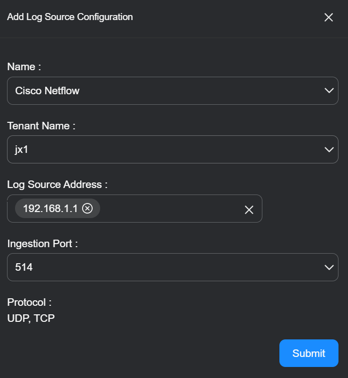Image resolution: width=348 pixels, height=378 pixels.
Task: Click the 192.168.1.1 tag text
Action: [50, 209]
